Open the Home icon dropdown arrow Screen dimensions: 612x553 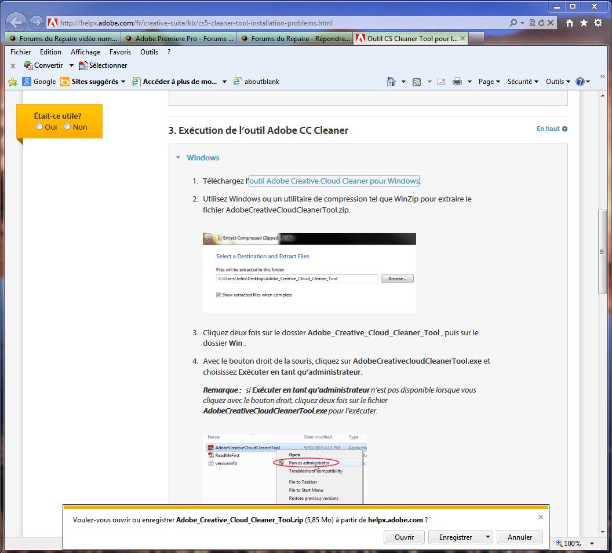tap(403, 82)
